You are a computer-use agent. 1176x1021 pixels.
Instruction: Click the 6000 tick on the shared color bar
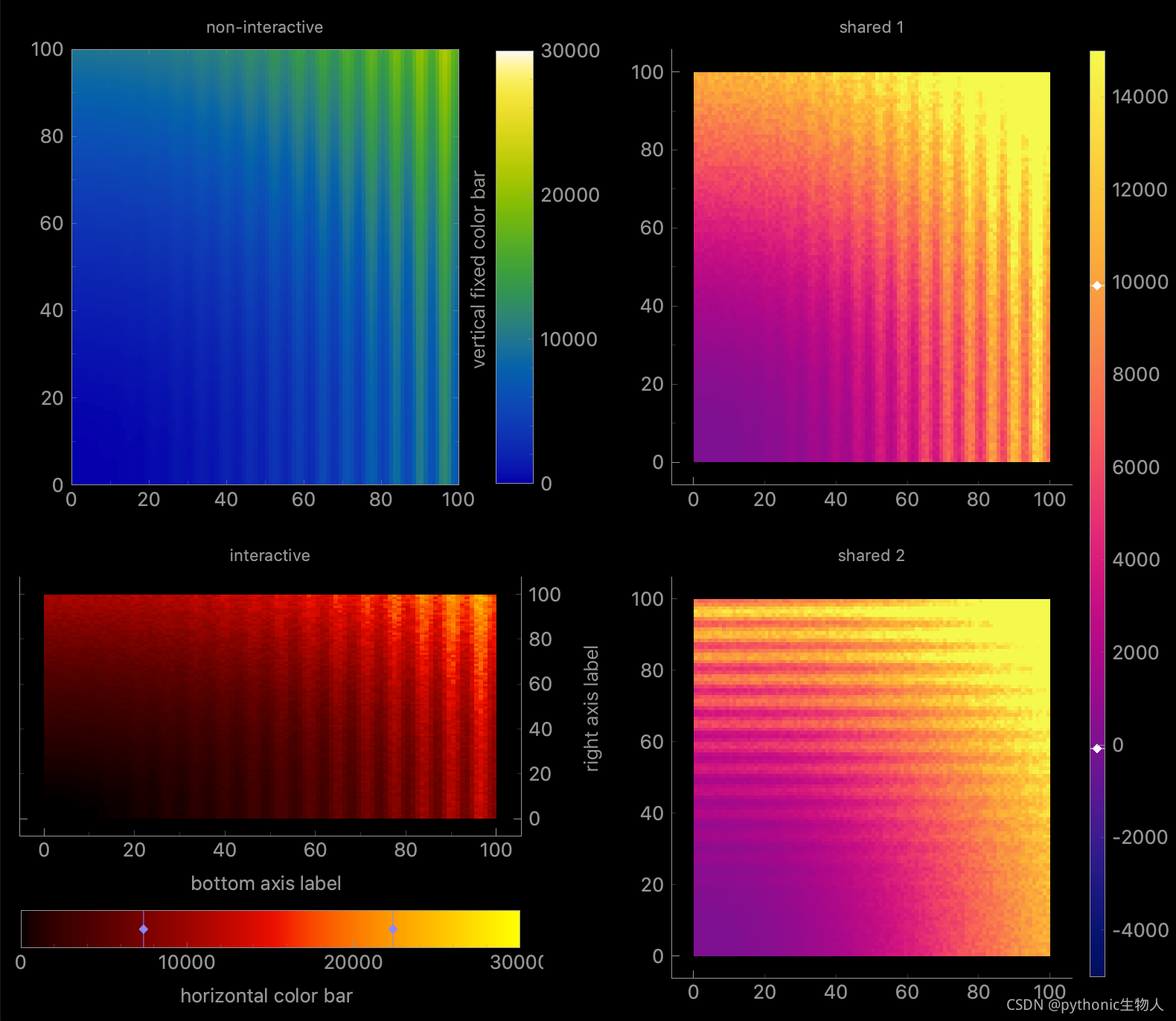tap(1136, 467)
